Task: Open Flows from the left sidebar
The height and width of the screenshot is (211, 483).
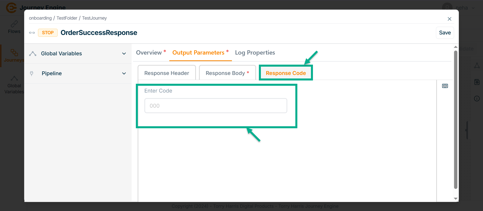Action: coord(14,27)
